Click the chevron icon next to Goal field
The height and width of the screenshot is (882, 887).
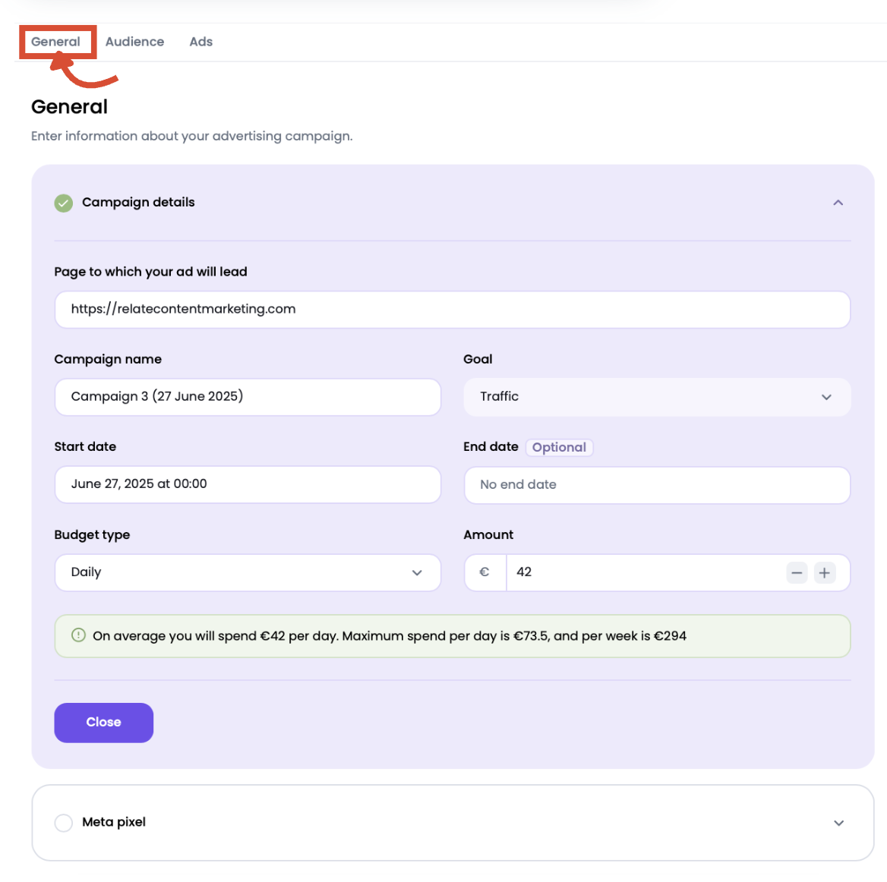tap(826, 397)
